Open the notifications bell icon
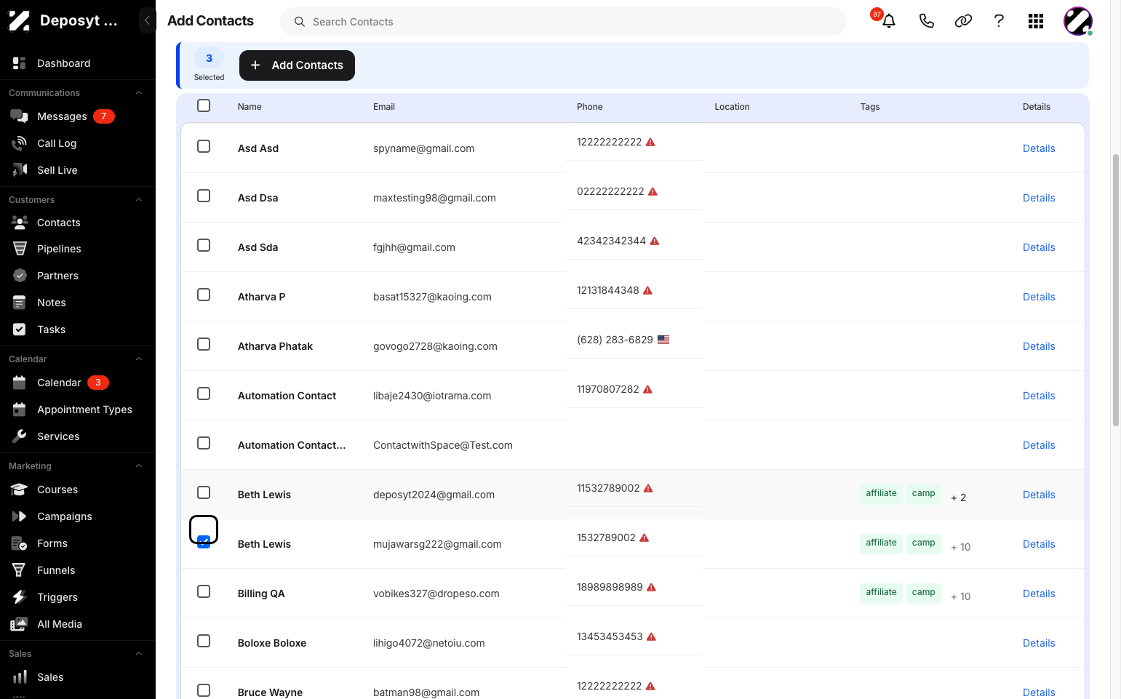This screenshot has height=699, width=1121. (x=888, y=21)
